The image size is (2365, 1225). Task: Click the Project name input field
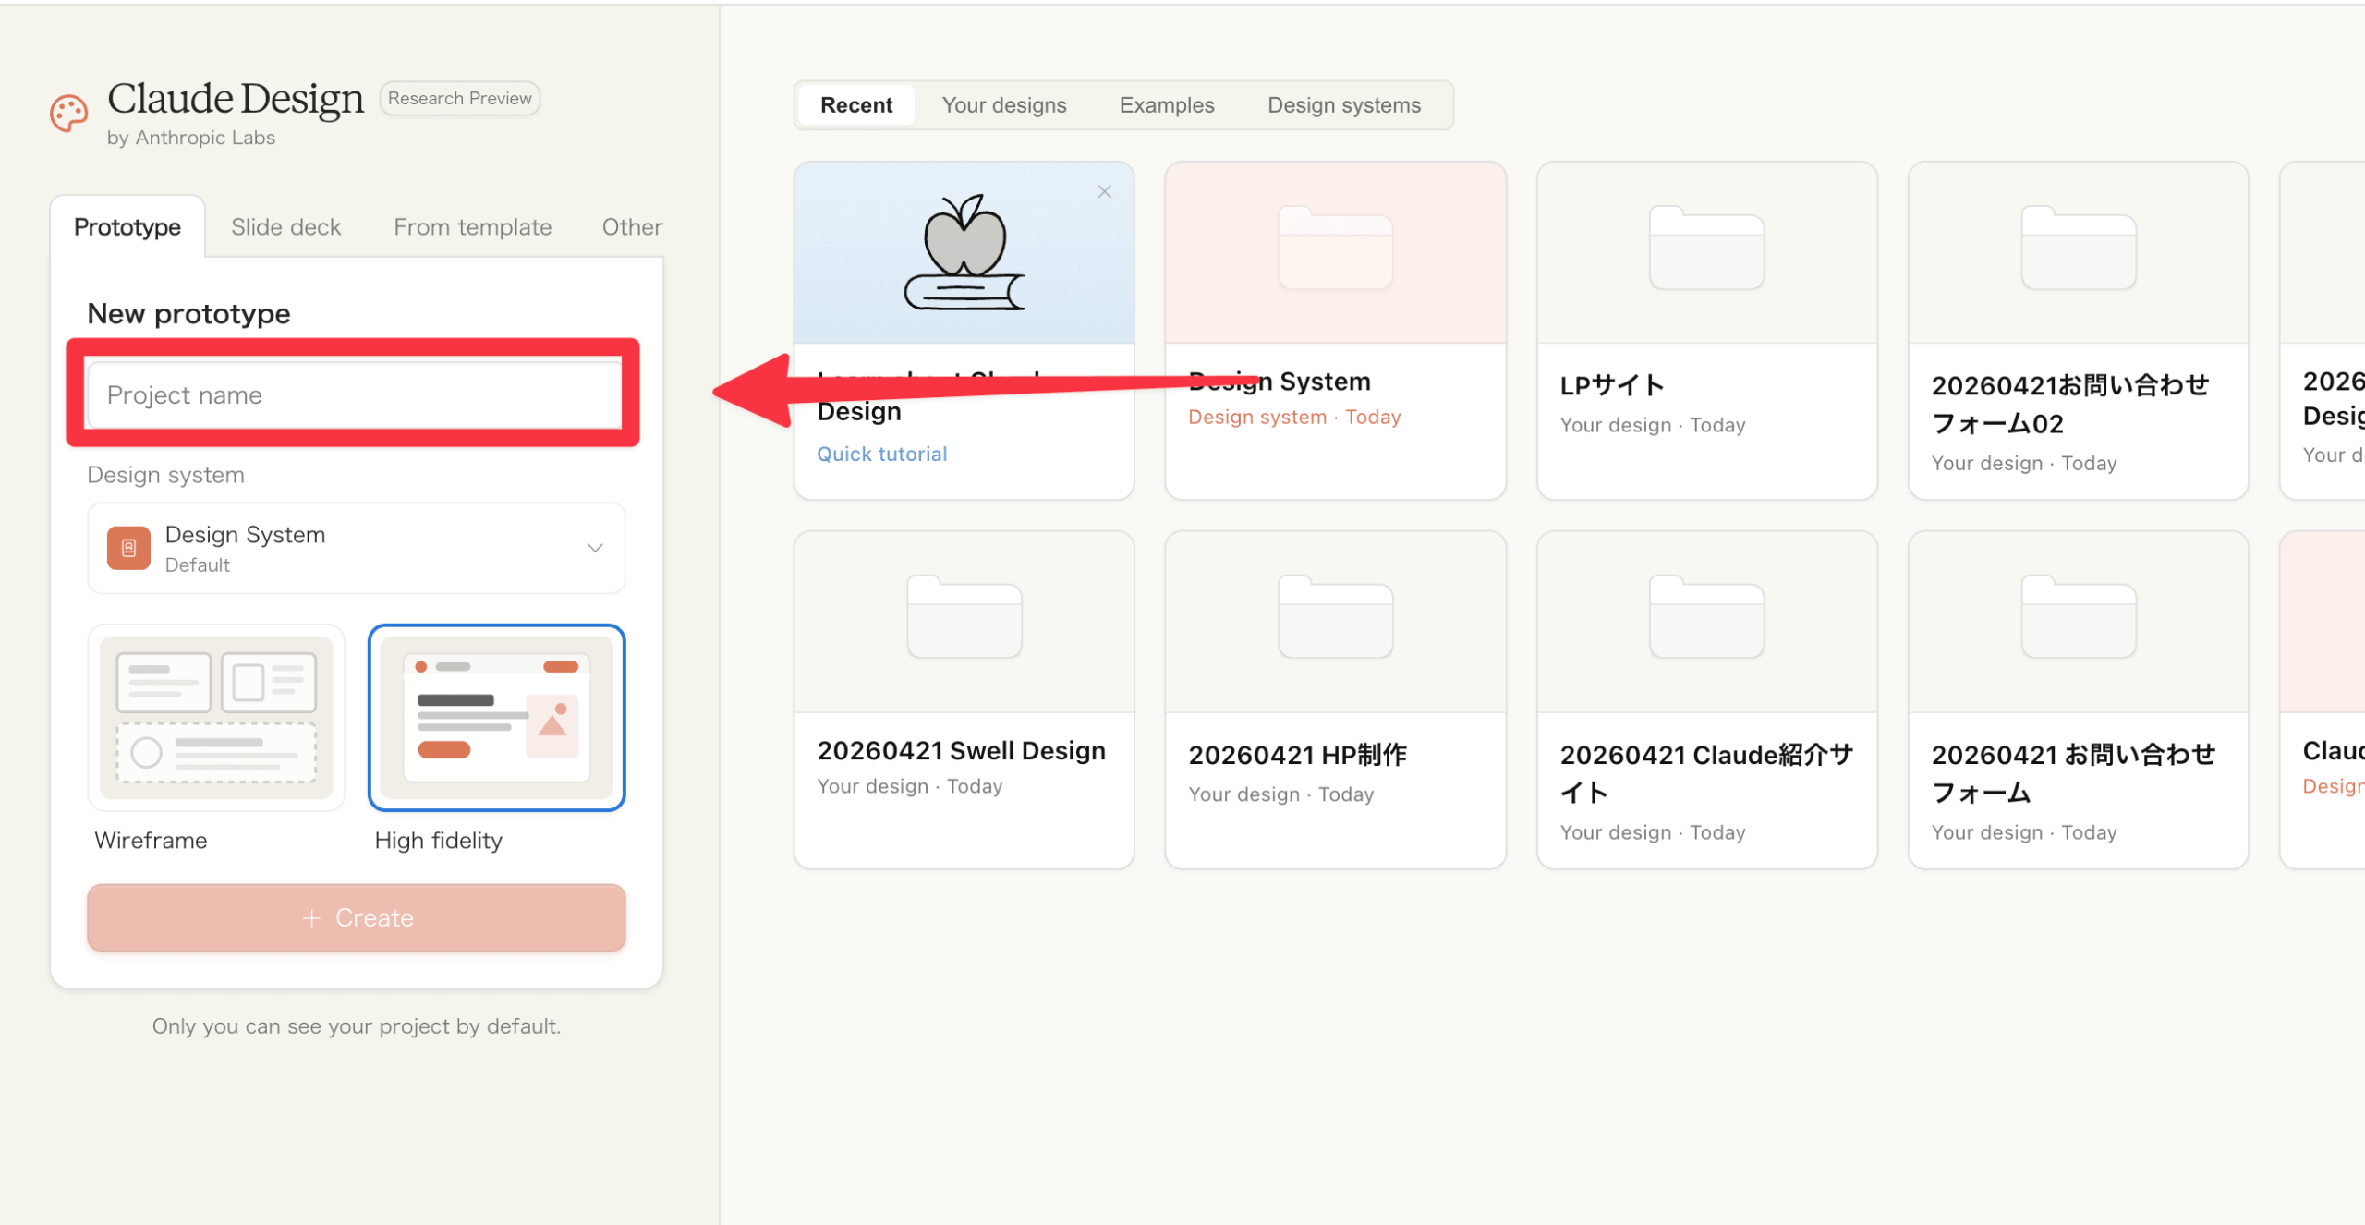pos(354,395)
